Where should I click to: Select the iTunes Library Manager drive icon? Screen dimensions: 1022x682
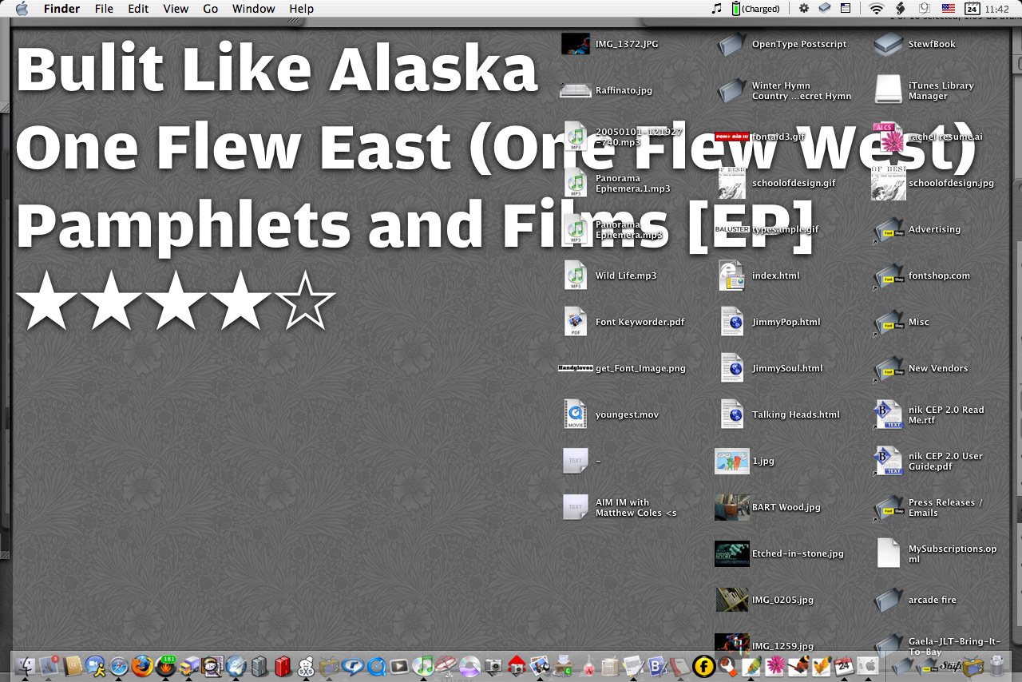coord(889,90)
